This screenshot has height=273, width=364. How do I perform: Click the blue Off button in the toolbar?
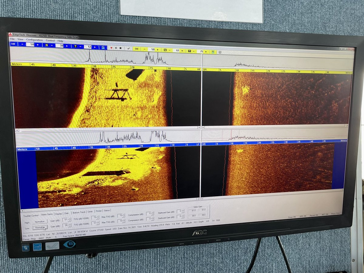pyautogui.click(x=13, y=44)
